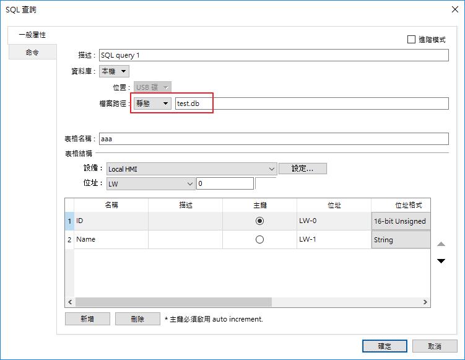Image resolution: width=465 pixels, height=360 pixels.
Task: Open the LW address type dropdown
Action: pyautogui.click(x=150, y=184)
